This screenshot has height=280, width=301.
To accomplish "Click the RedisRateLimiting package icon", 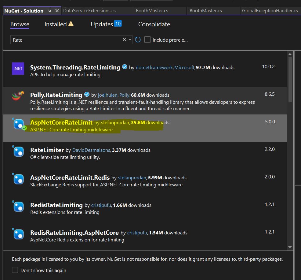I will 18,207.
